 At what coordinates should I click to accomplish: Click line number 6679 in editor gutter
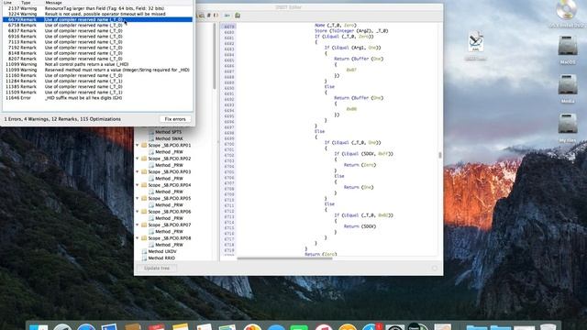(229, 27)
